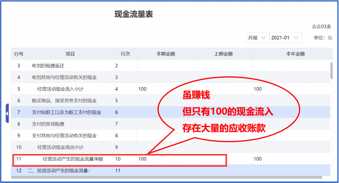Click the 行次 column header
339x183 pixels.
(x=125, y=54)
